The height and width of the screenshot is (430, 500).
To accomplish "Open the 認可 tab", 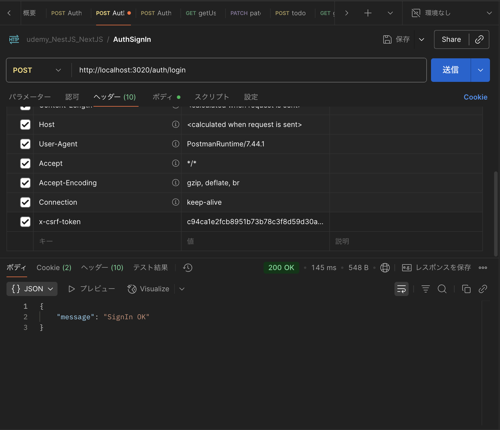I will click(x=72, y=97).
